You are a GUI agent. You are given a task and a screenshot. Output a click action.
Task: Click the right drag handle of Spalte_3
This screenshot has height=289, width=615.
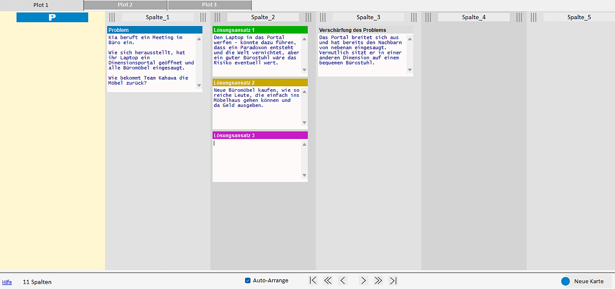[414, 17]
